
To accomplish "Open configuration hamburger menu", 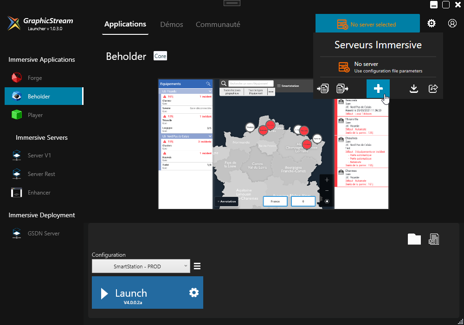I will pos(197,266).
